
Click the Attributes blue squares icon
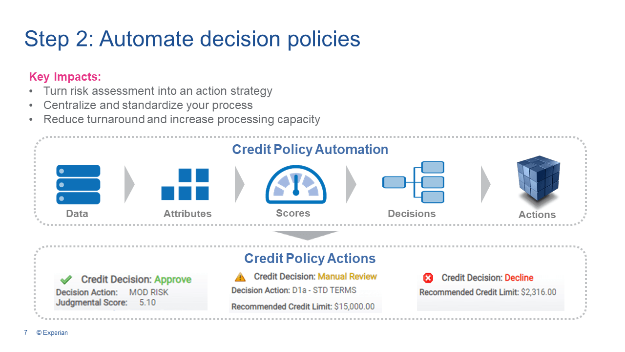point(185,184)
